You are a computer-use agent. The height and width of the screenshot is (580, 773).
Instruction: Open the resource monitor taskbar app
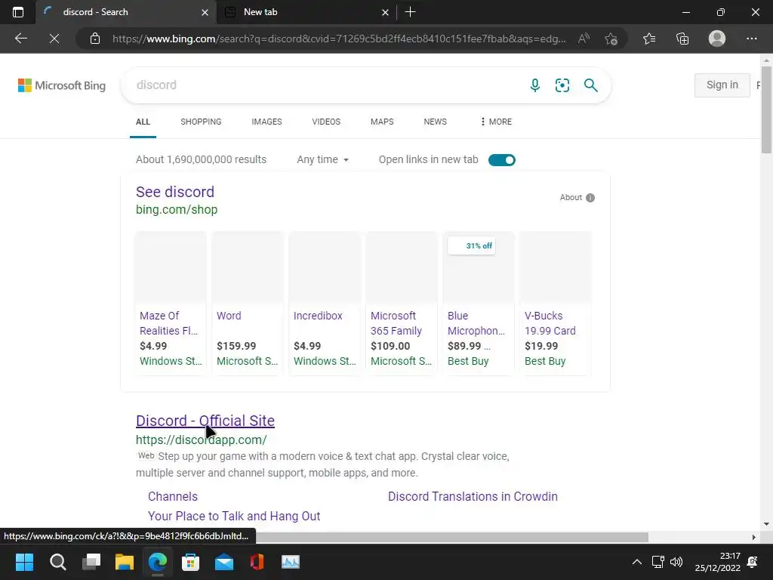pyautogui.click(x=291, y=562)
